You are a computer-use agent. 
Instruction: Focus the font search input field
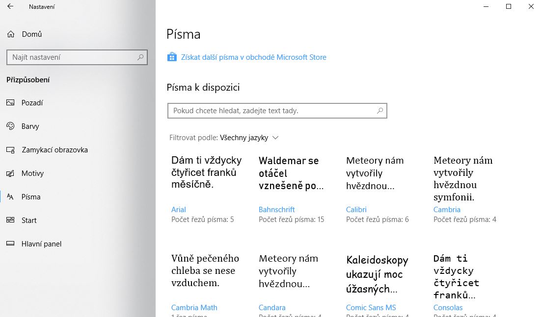tap(277, 111)
